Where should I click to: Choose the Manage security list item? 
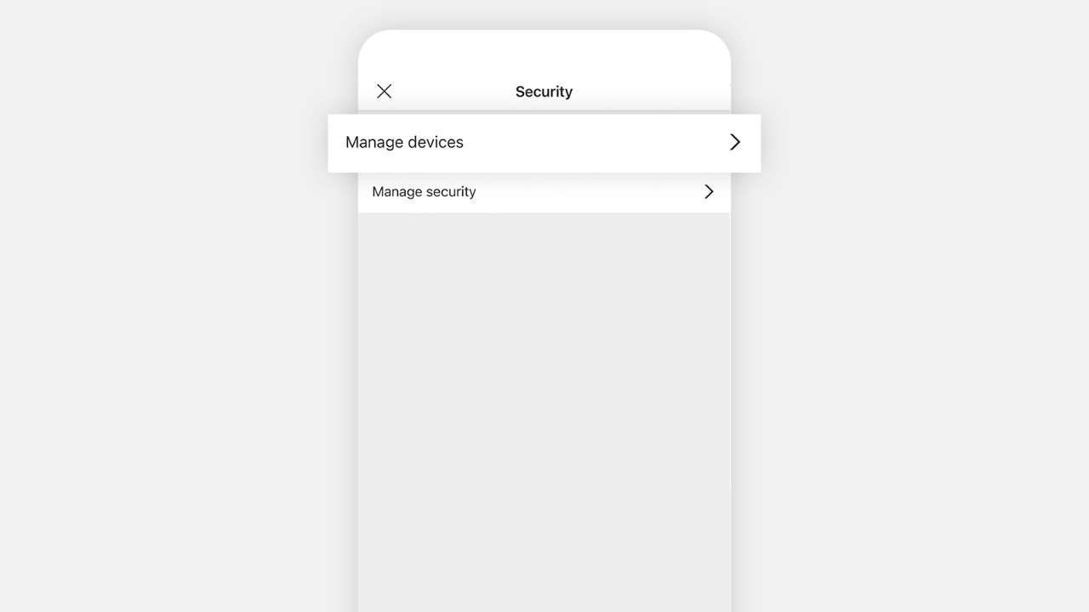tap(544, 192)
